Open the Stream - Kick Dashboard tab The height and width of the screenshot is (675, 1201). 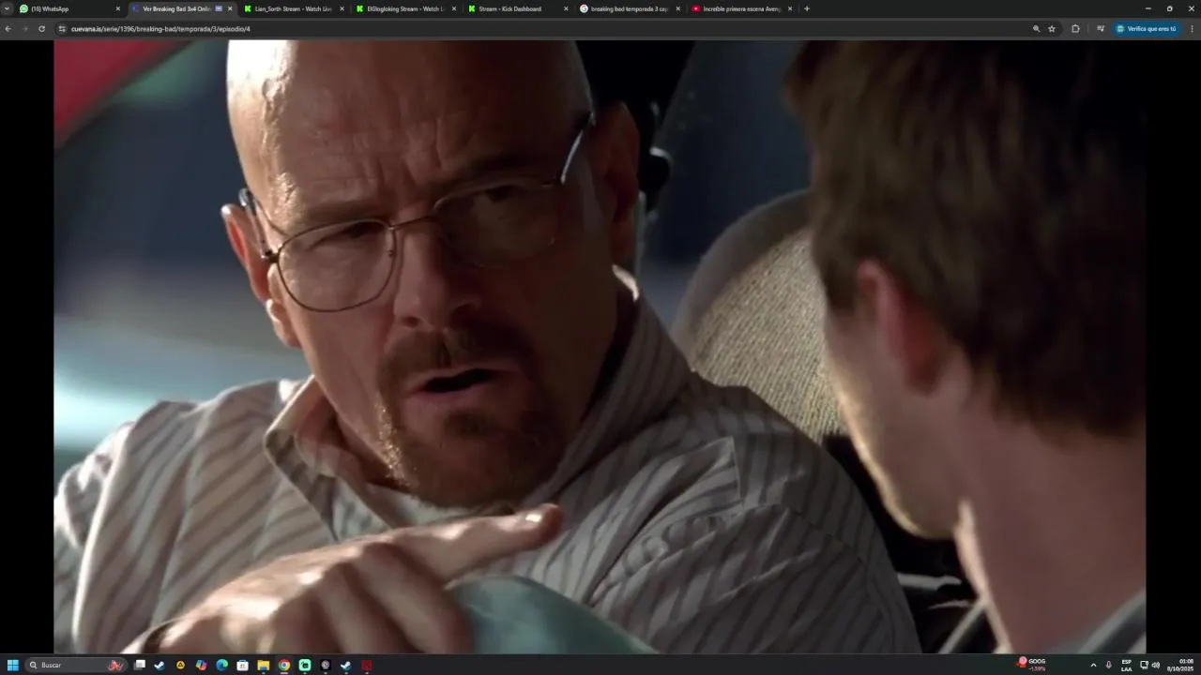coord(518,8)
